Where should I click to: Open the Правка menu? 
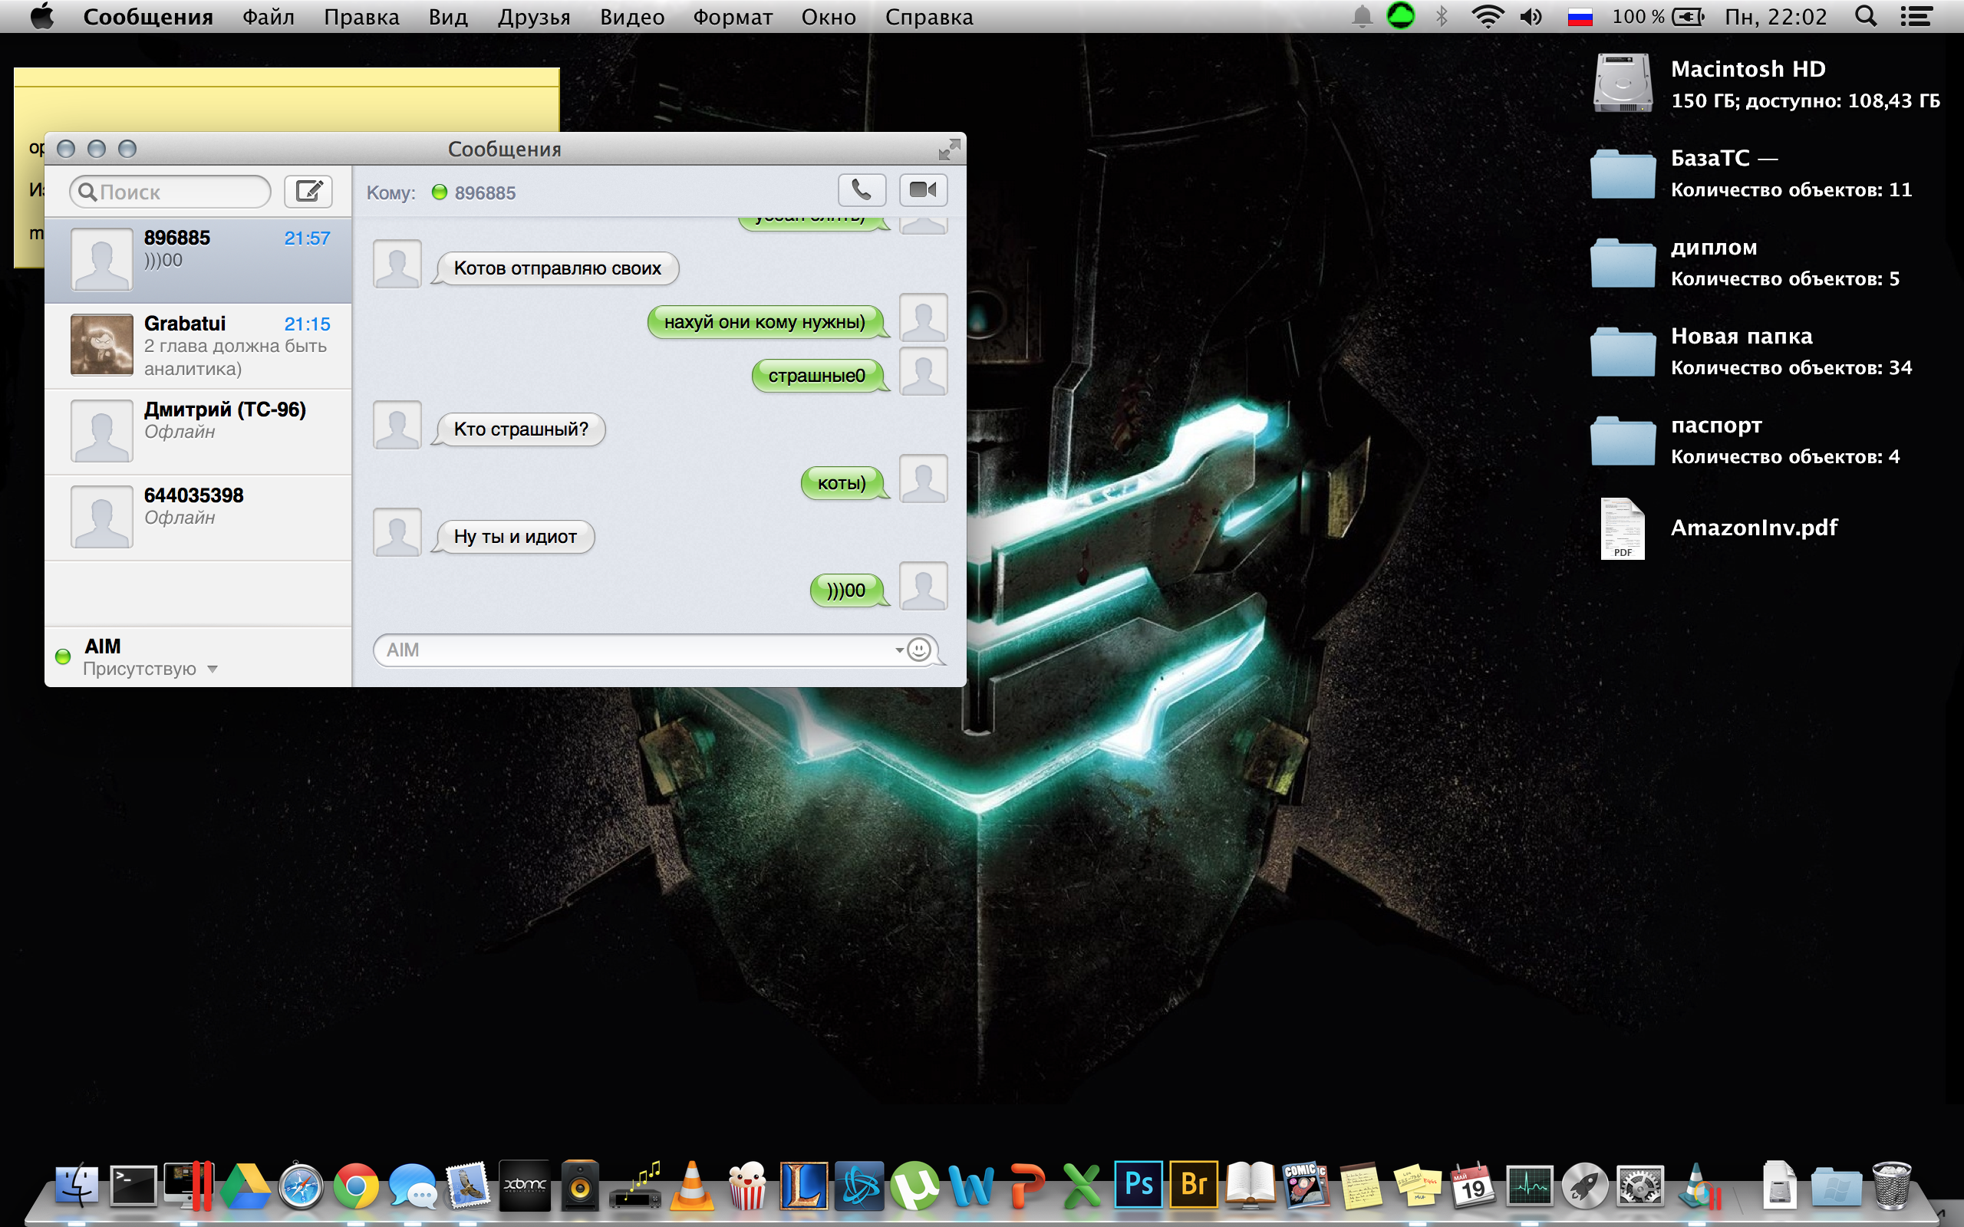click(361, 17)
